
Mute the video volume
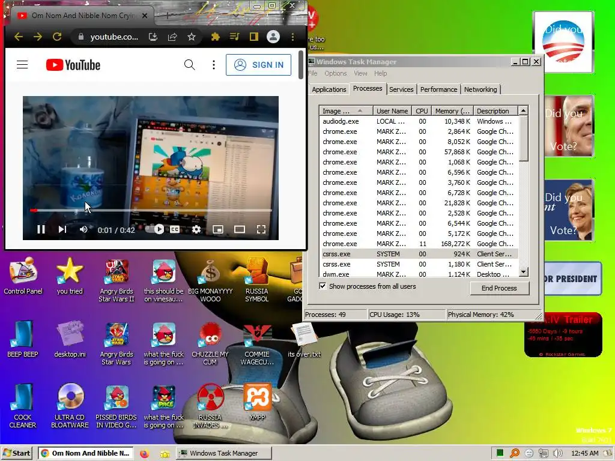coord(83,229)
